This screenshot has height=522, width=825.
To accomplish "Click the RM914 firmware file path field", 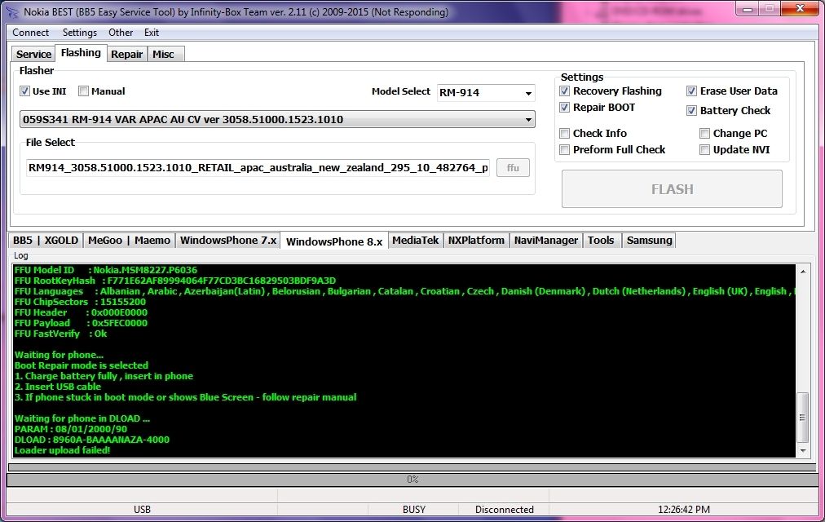I will 258,168.
